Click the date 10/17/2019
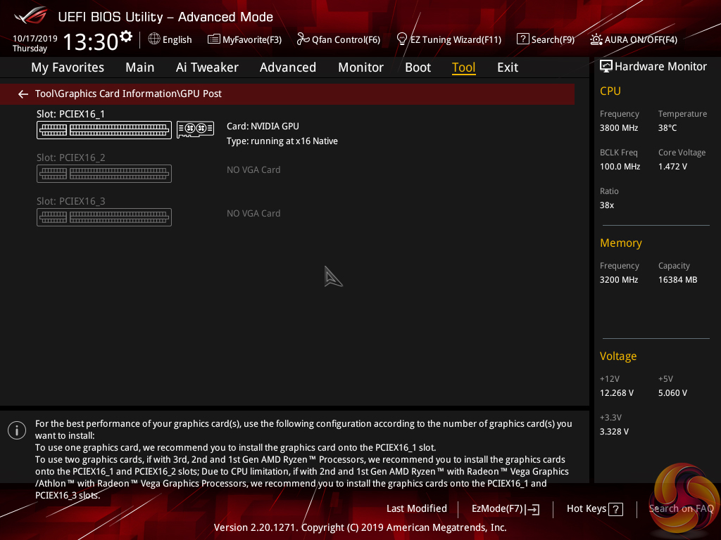This screenshot has height=540, width=721. [35, 39]
